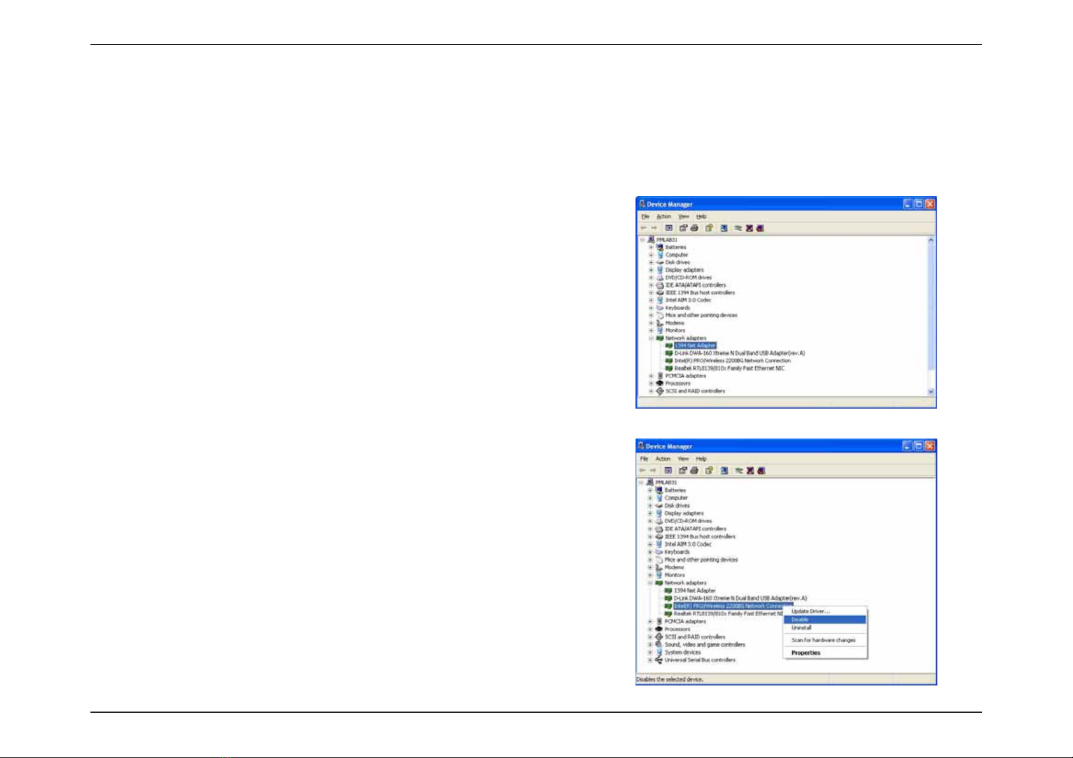Expand the Universal Serial Bus controllers node
The width and height of the screenshot is (1073, 758).
[650, 660]
